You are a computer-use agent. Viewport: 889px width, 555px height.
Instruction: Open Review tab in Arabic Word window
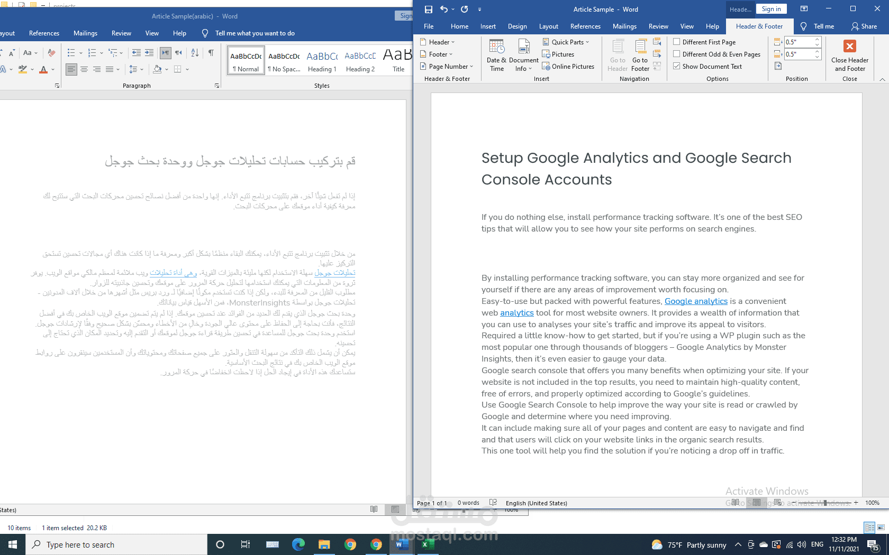[x=121, y=33]
